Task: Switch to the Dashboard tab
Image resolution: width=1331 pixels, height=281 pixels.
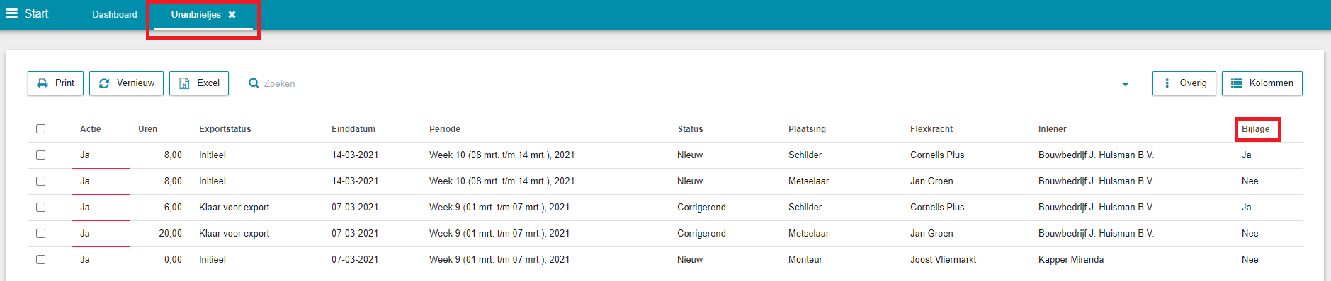Action: [115, 14]
